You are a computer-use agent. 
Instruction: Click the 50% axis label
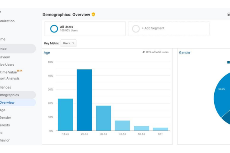(x=51, y=62)
